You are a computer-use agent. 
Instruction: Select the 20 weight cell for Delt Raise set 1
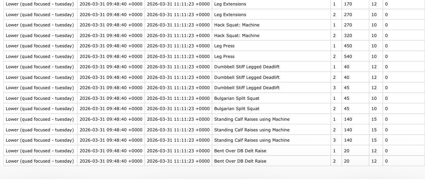coord(346,151)
